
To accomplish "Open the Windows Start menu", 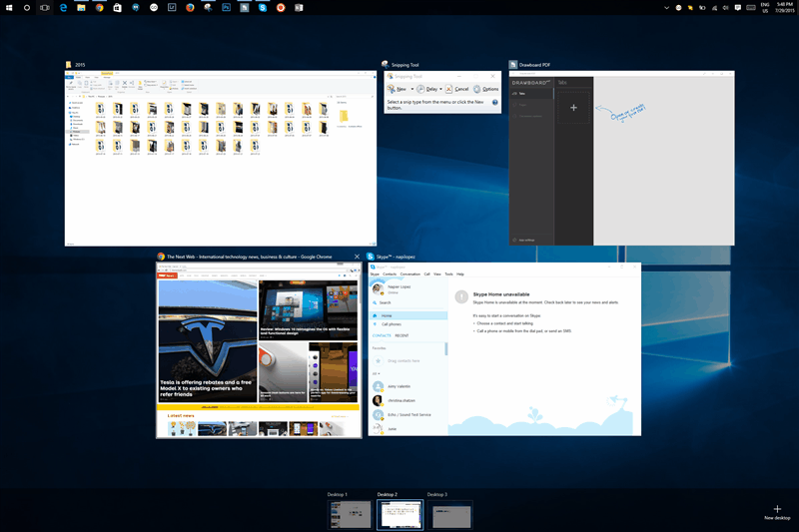I will tap(9, 8).
